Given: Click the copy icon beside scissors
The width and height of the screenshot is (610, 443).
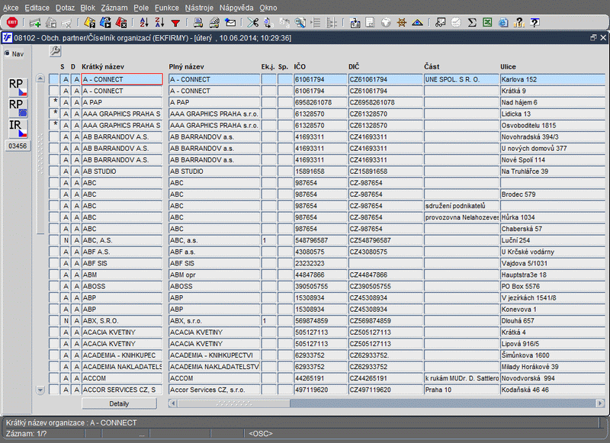Looking at the screenshot, I should point(268,23).
